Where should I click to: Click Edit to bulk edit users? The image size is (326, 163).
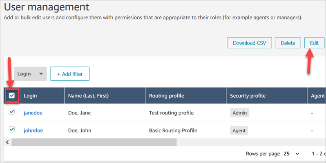pos(314,43)
